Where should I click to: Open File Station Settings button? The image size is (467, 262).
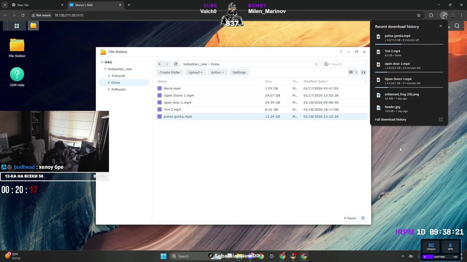point(239,72)
